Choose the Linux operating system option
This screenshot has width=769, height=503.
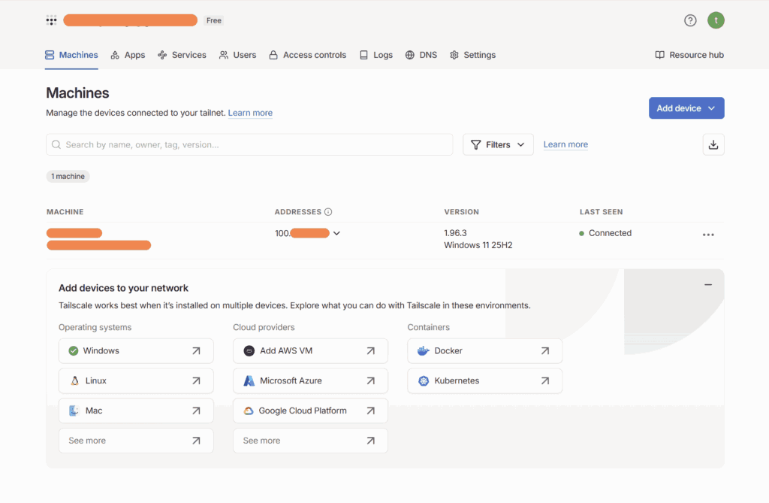136,380
